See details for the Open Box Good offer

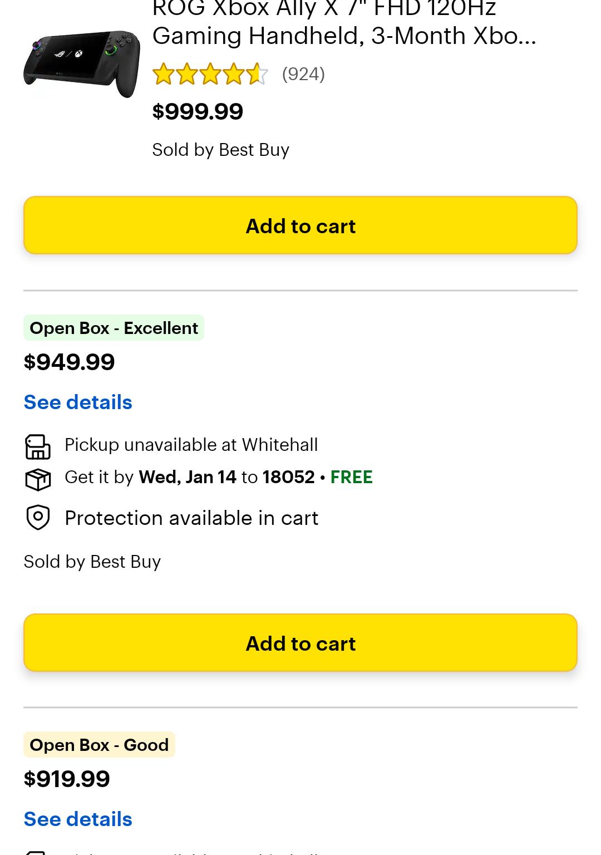[78, 819]
